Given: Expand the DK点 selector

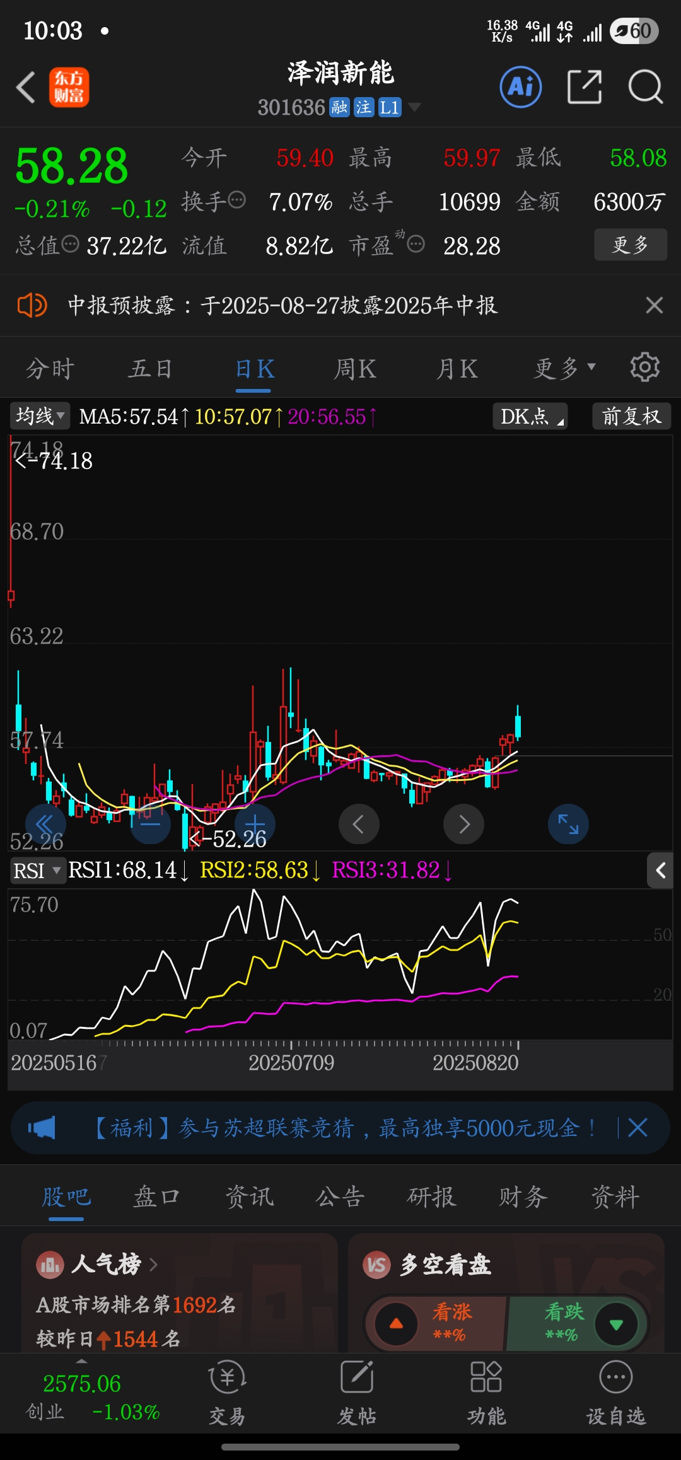Looking at the screenshot, I should tap(530, 416).
